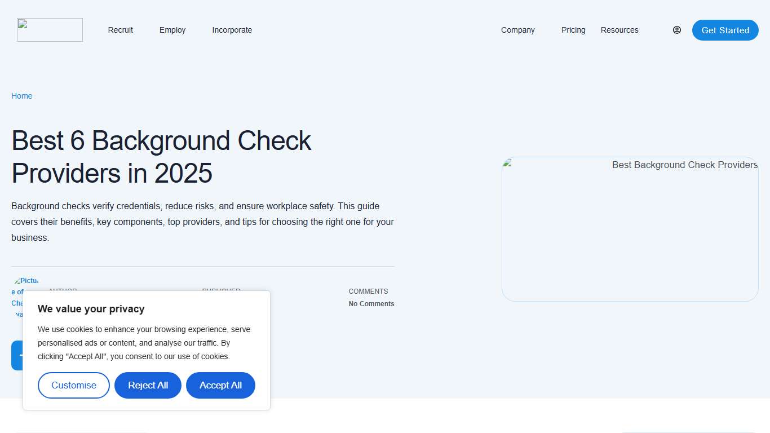Click the company logo in the top-left
Screen dimensions: 770x433
point(50,29)
